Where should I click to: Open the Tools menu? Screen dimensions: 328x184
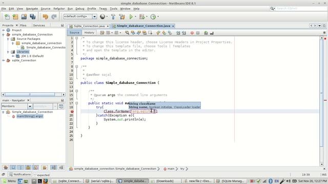point(113,9)
